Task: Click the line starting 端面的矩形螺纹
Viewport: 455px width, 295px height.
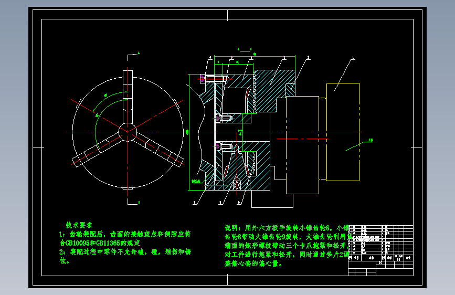Action: tap(286, 246)
